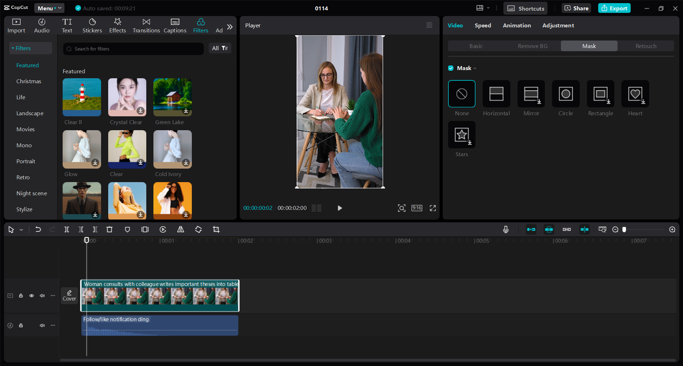Click the Rotate tool
The width and height of the screenshot is (683, 366).
(198, 229)
